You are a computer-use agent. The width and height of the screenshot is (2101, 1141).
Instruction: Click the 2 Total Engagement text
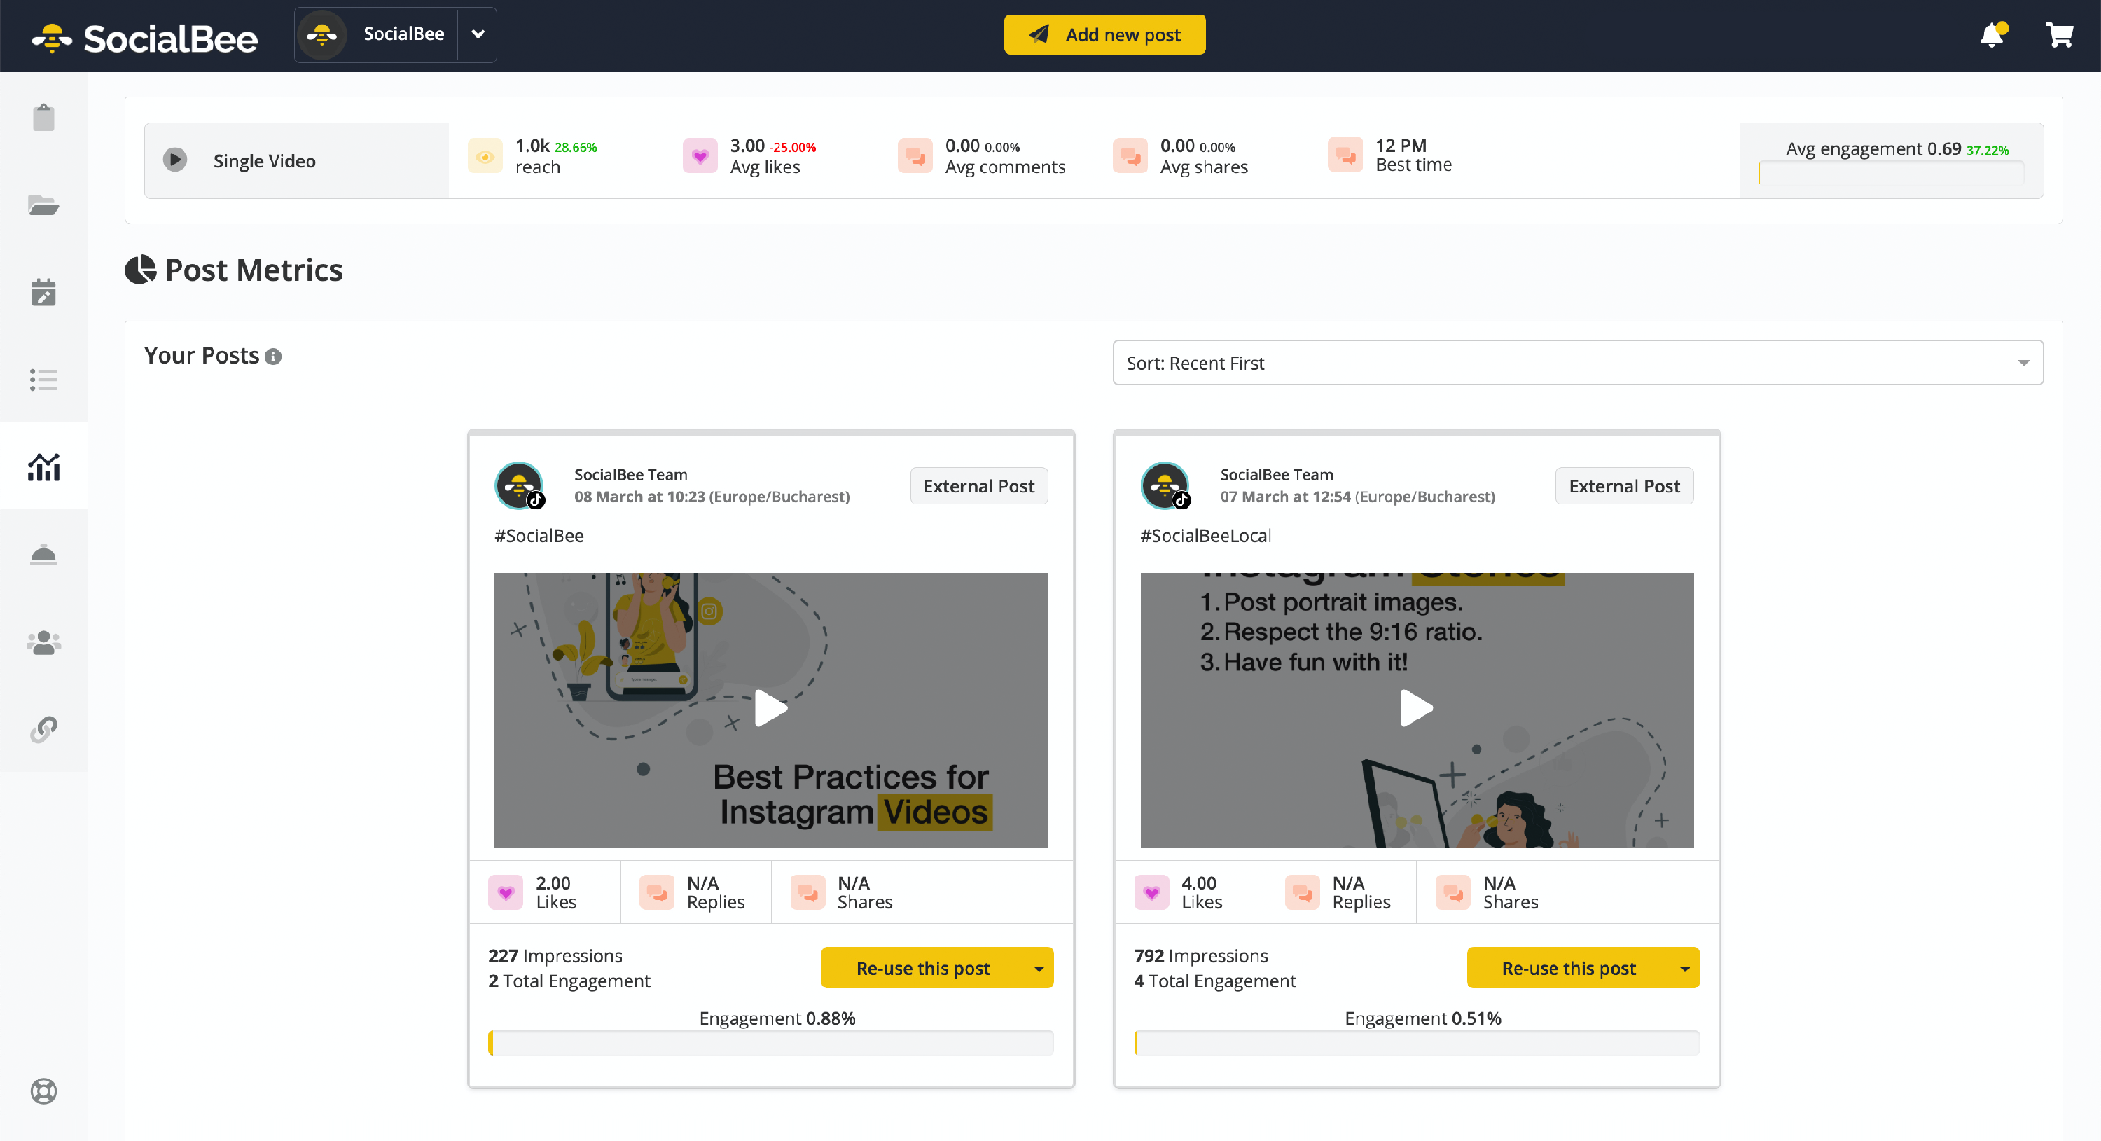coord(569,981)
